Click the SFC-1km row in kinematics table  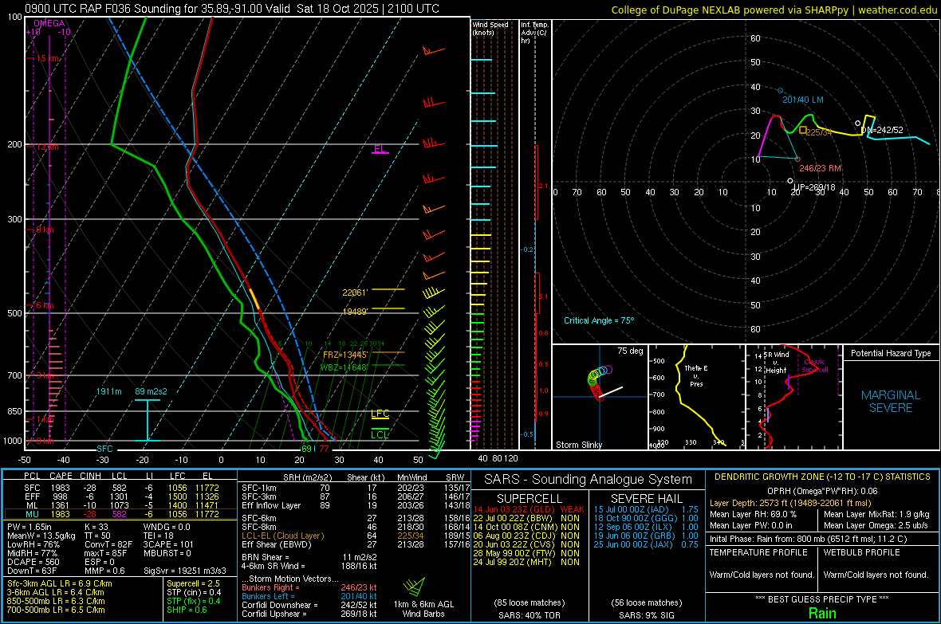(x=356, y=488)
